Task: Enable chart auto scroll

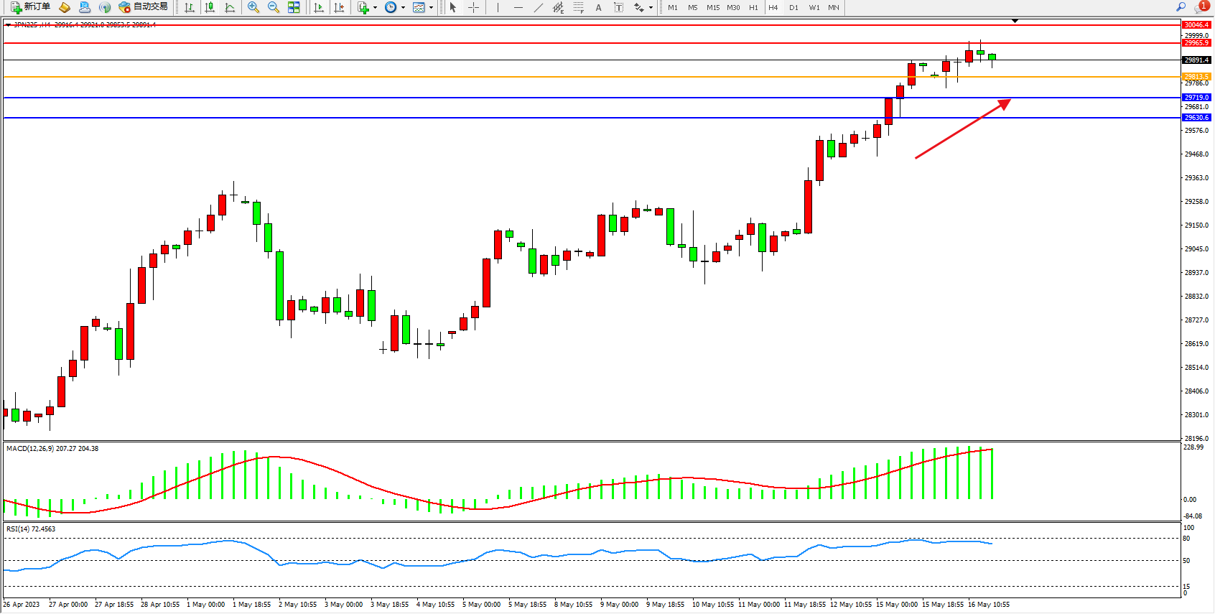Action: [319, 7]
